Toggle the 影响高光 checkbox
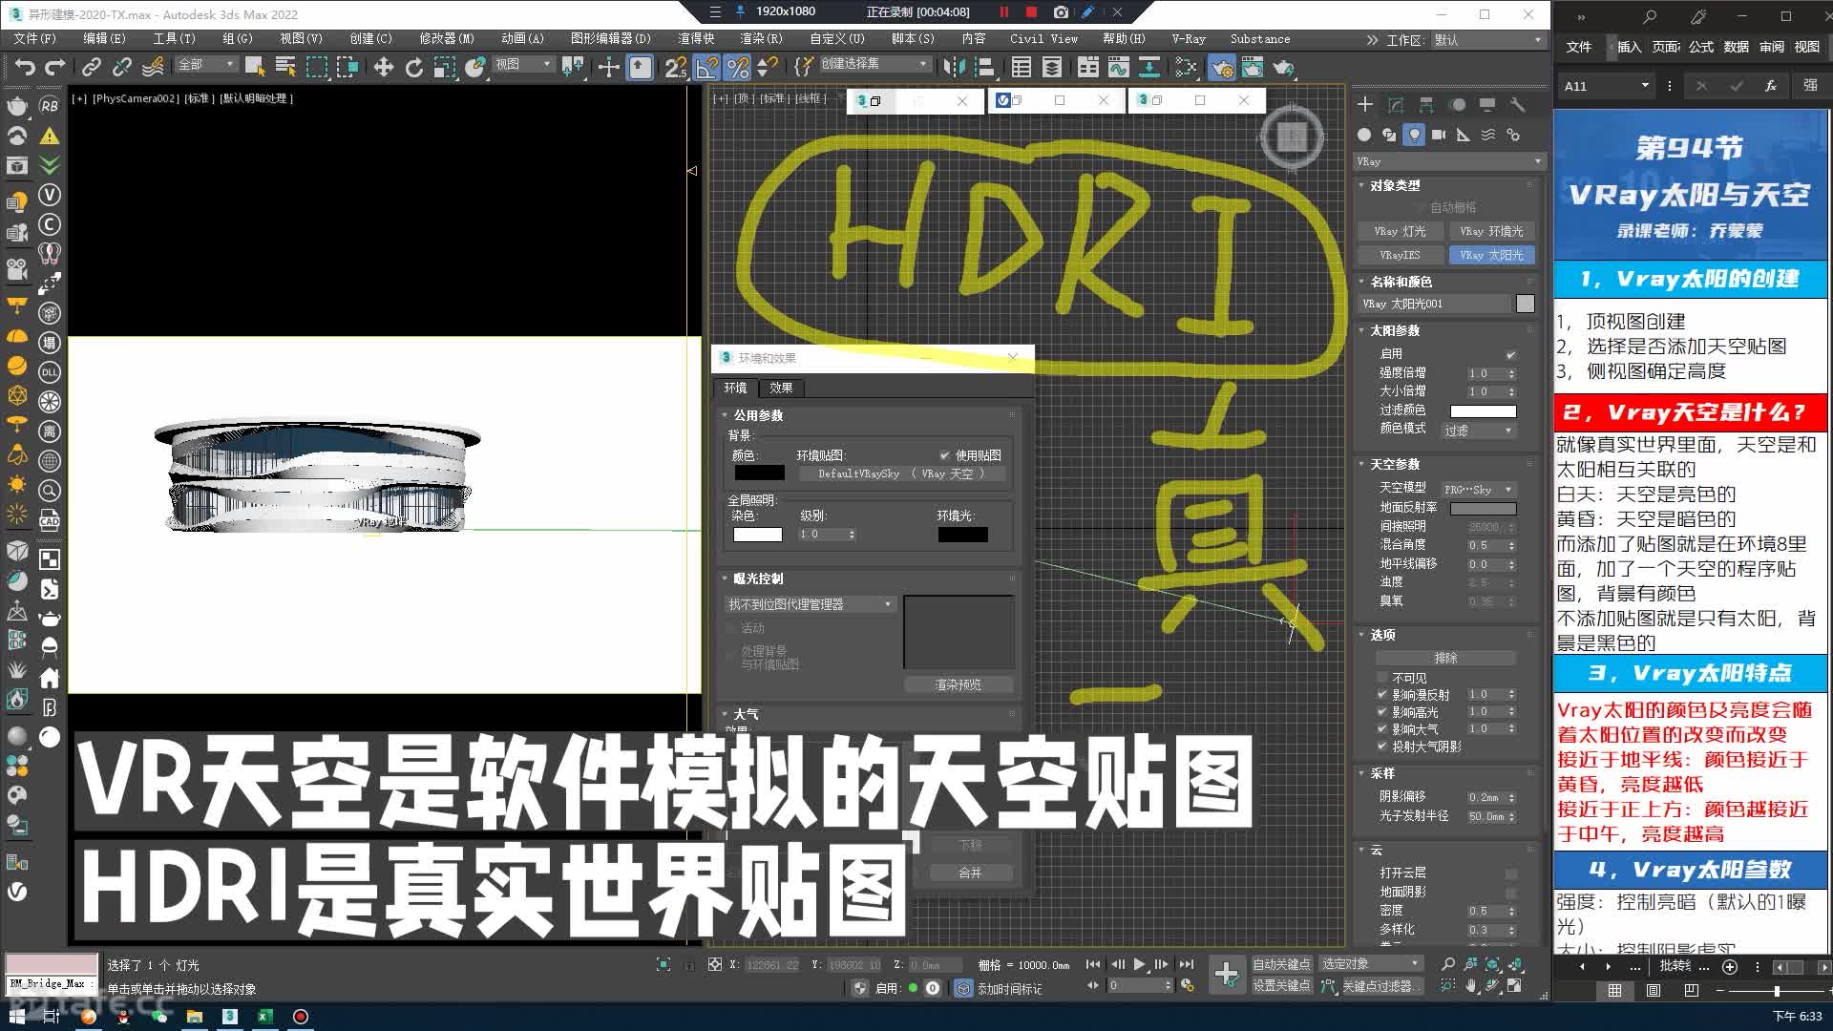 click(1381, 712)
